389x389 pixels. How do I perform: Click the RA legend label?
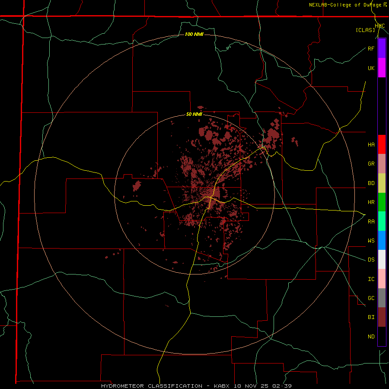point(371,222)
